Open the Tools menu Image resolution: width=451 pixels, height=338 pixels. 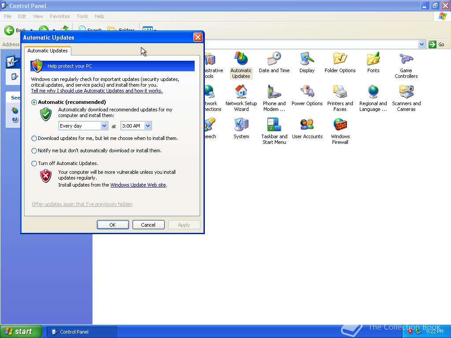82,16
